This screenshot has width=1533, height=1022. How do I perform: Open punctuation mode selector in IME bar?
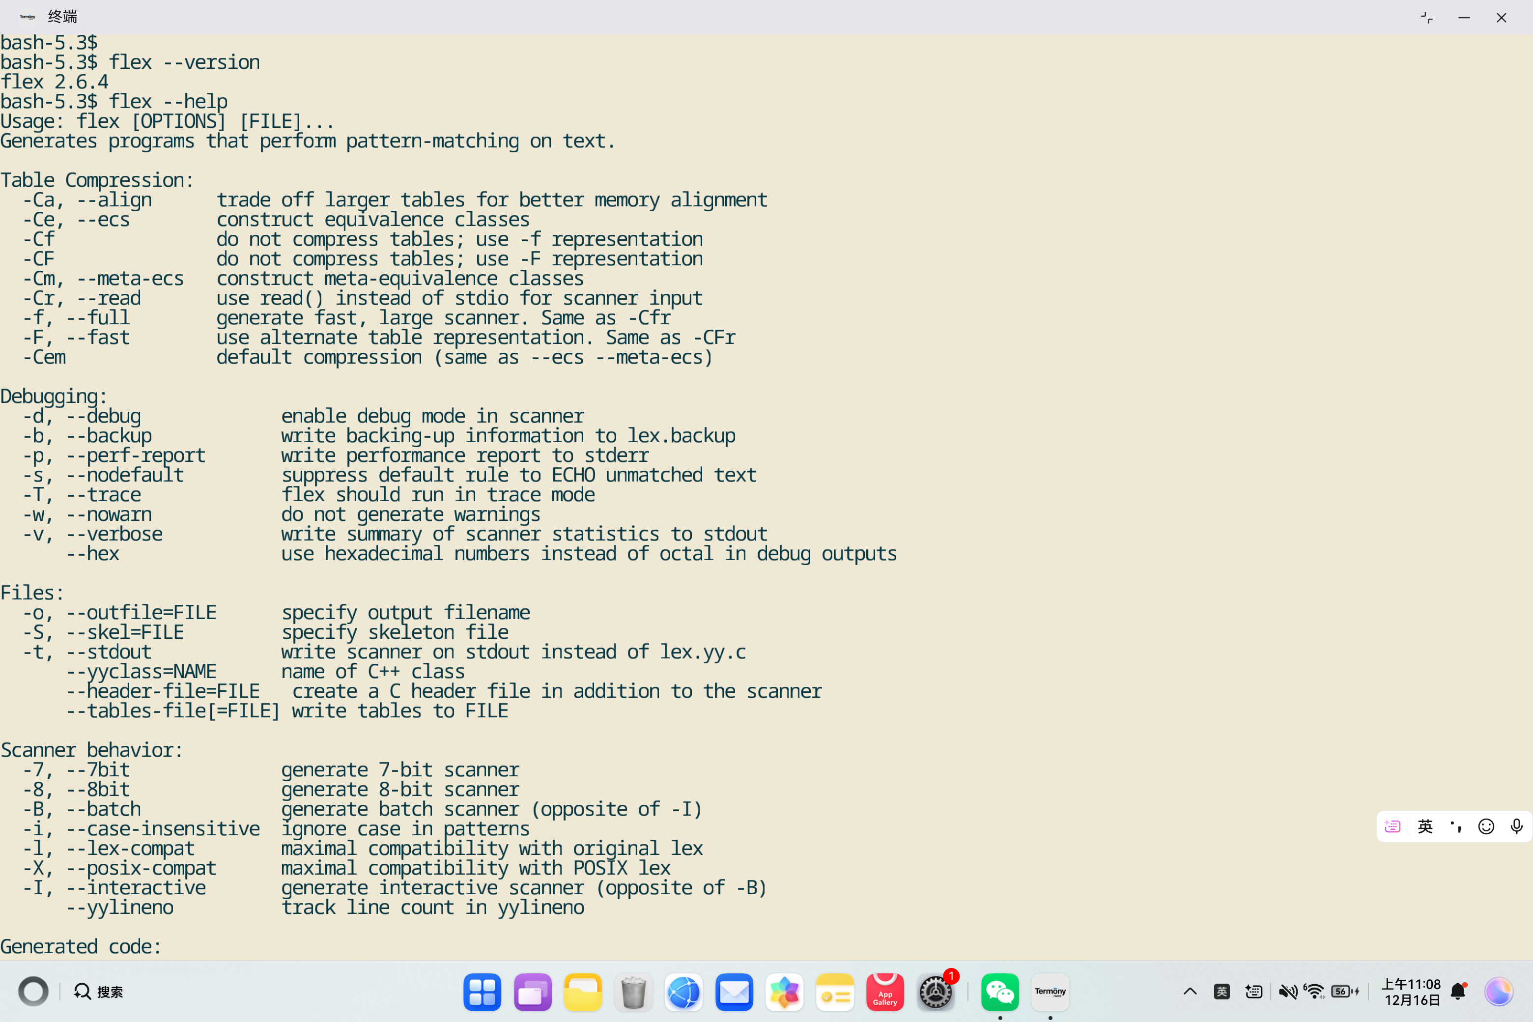1455,826
